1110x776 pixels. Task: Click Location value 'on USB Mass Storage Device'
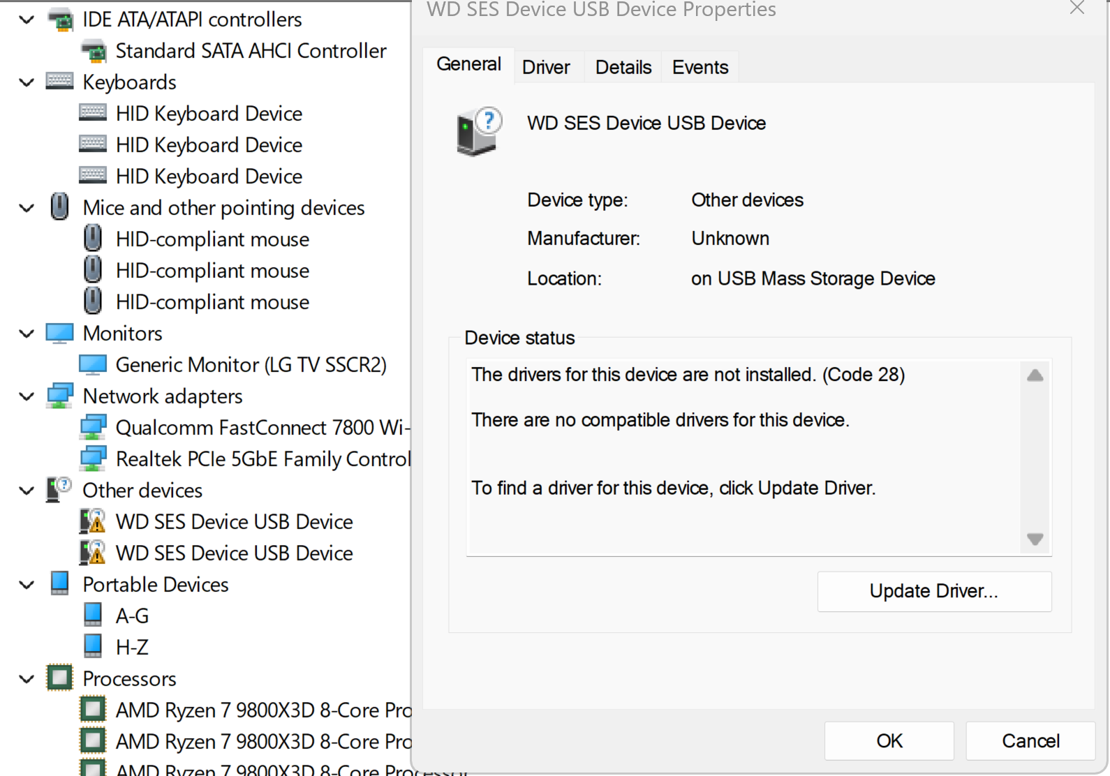813,278
